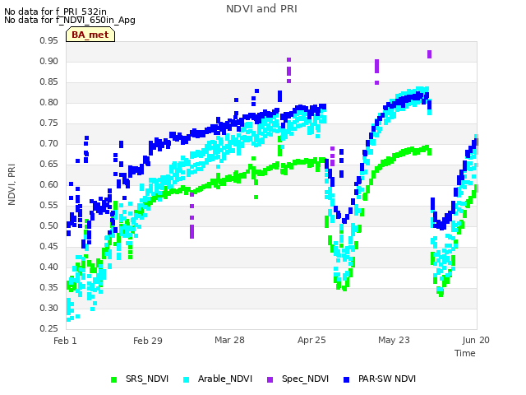Click the BA_met label tag
This screenshot has height=395, width=526.
pyautogui.click(x=90, y=35)
